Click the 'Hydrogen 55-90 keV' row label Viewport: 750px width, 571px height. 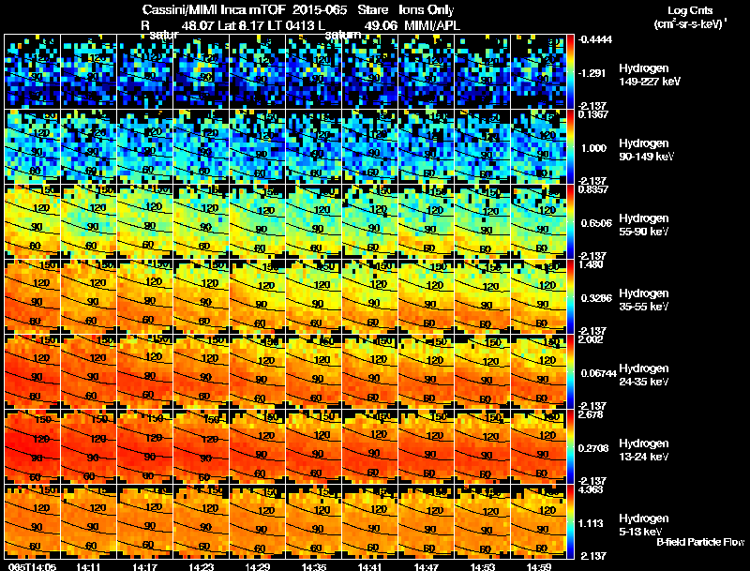coord(644,225)
